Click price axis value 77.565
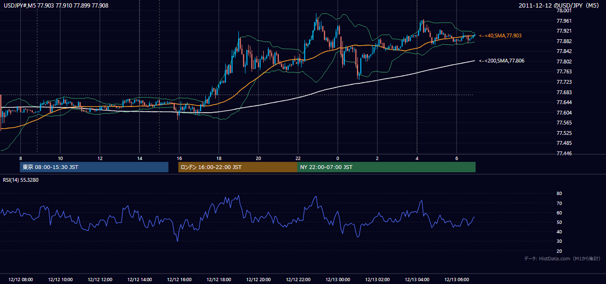 [x=564, y=123]
